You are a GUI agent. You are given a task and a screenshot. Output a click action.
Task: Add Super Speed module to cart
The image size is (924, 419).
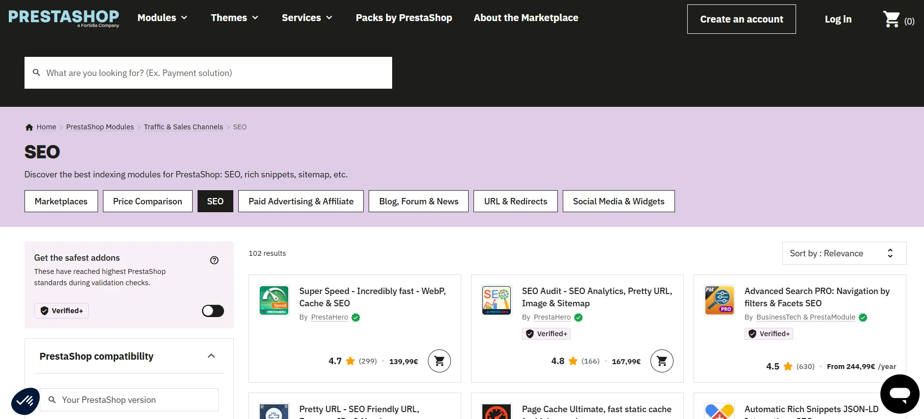click(x=439, y=361)
